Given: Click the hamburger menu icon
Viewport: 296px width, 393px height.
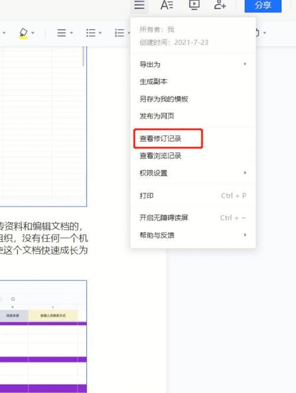Looking at the screenshot, I should 139,5.
